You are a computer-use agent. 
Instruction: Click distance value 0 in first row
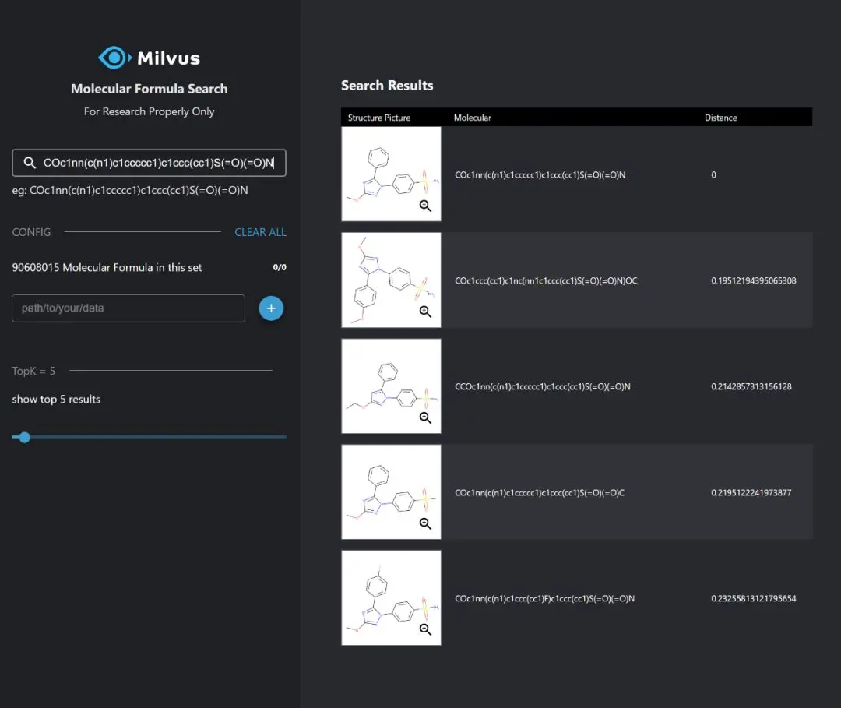pos(713,174)
